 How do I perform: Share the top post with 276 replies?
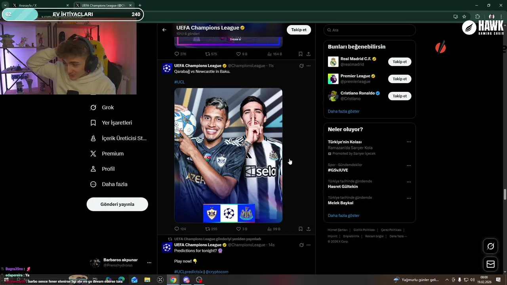point(309,54)
